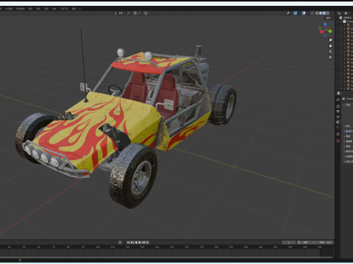Toggle perspective/orthographic view button

[x=330, y=57]
